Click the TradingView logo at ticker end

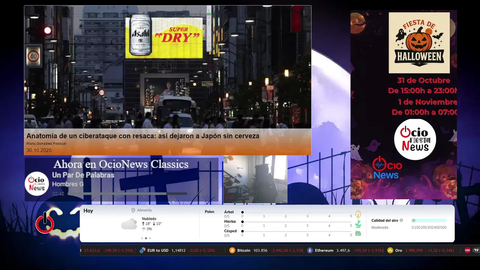476,250
